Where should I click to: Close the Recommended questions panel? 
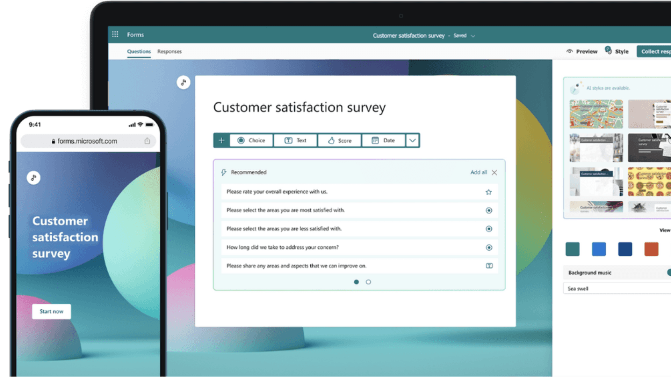point(494,172)
